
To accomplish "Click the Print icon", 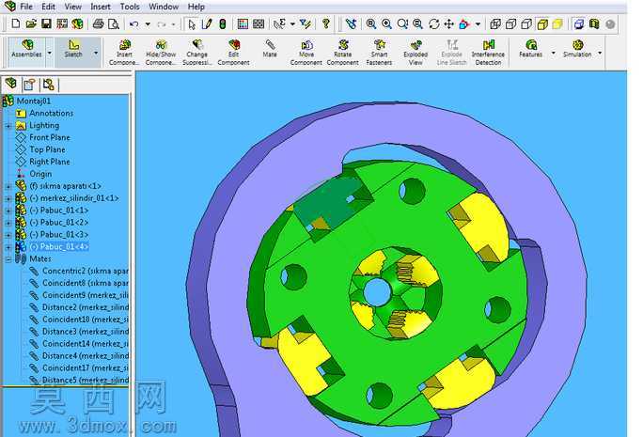I will [x=98, y=23].
